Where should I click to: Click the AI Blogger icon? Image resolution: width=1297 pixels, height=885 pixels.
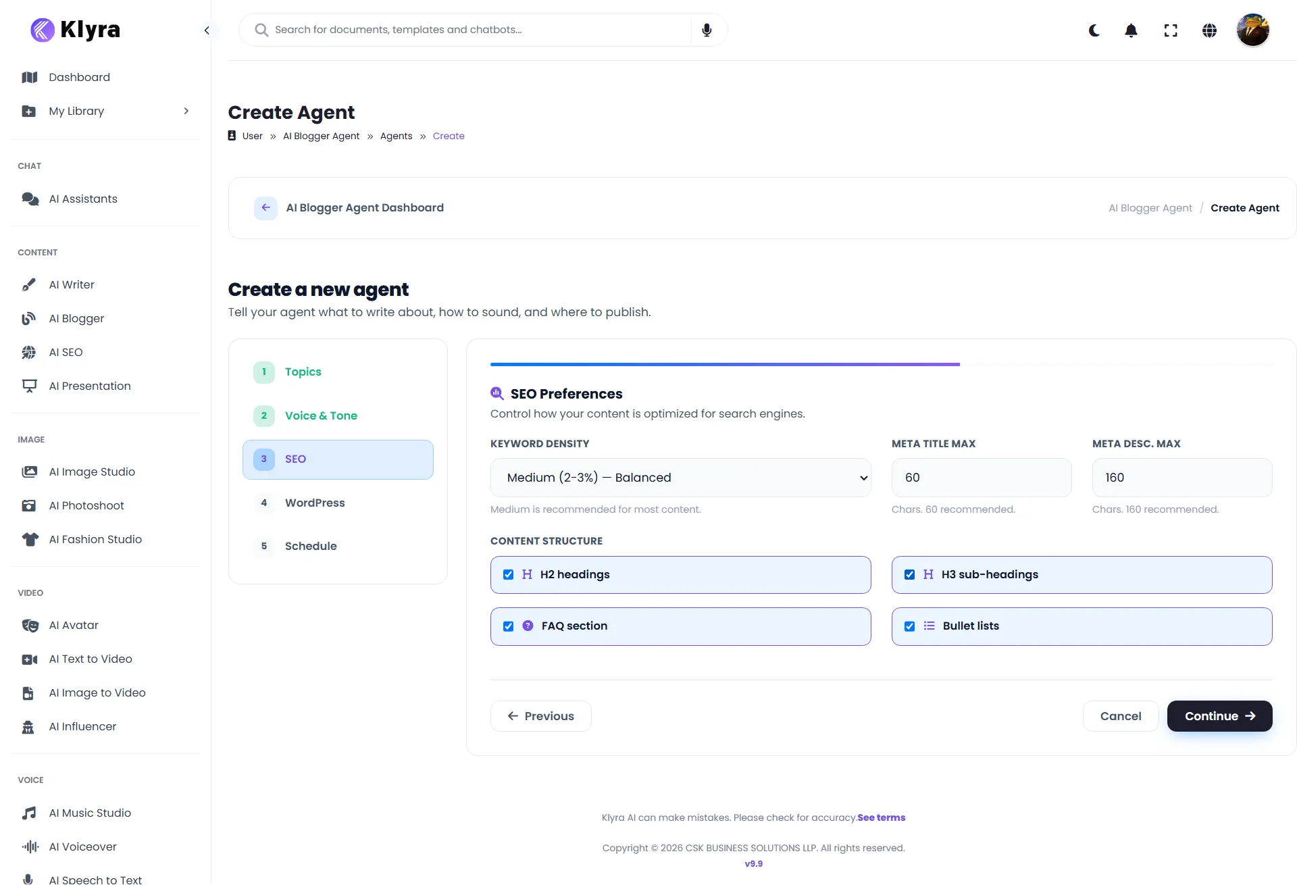[x=28, y=318]
